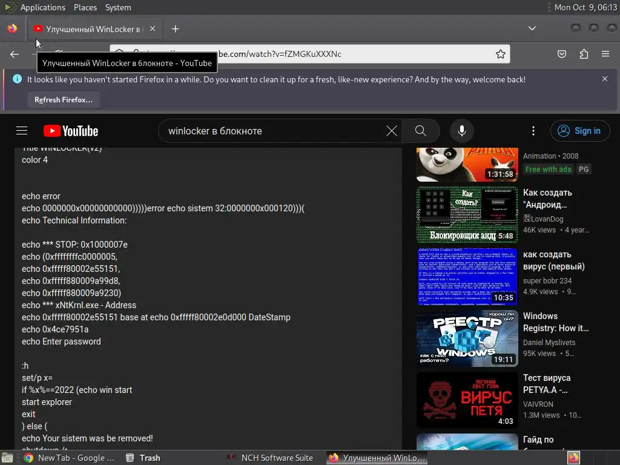Image resolution: width=620 pixels, height=465 pixels.
Task: Open YouTube settings three-dot menu
Action: (x=533, y=131)
